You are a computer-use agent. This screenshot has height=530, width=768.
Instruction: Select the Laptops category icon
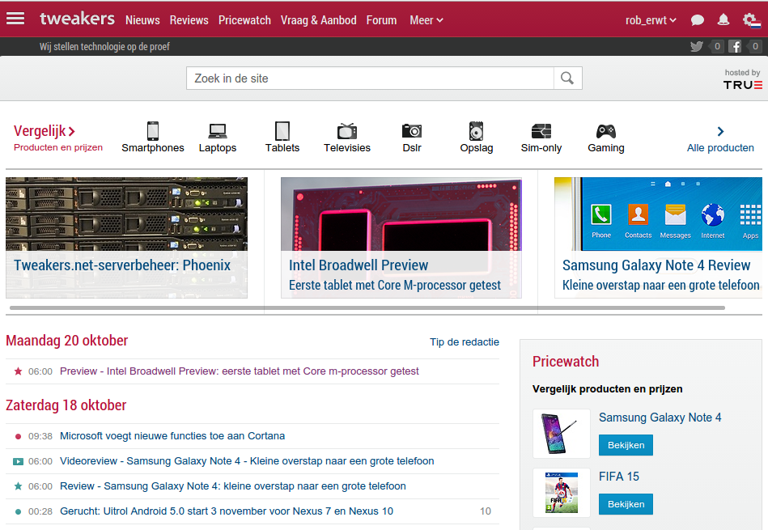point(218,131)
